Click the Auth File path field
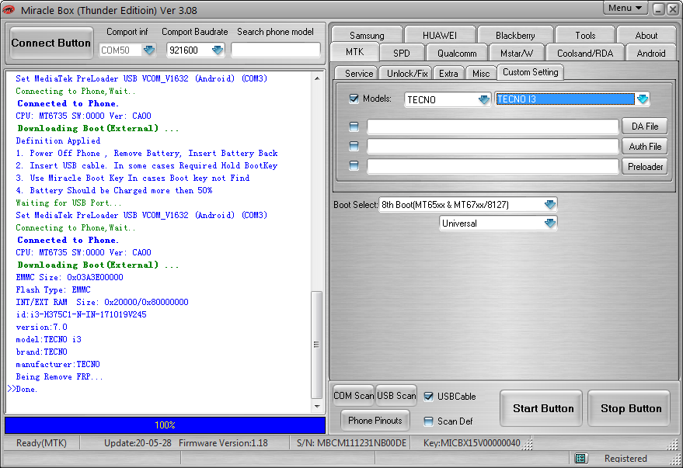 point(493,147)
